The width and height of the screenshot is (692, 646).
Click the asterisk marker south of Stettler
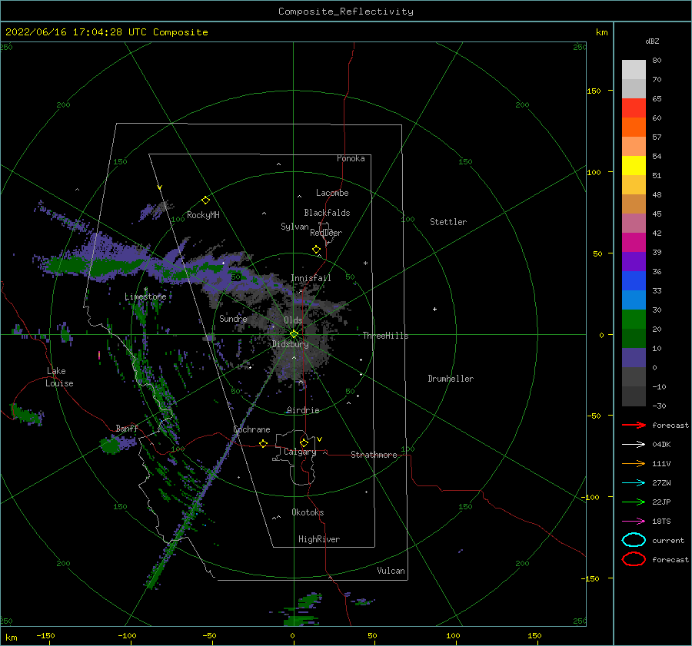[x=365, y=263]
